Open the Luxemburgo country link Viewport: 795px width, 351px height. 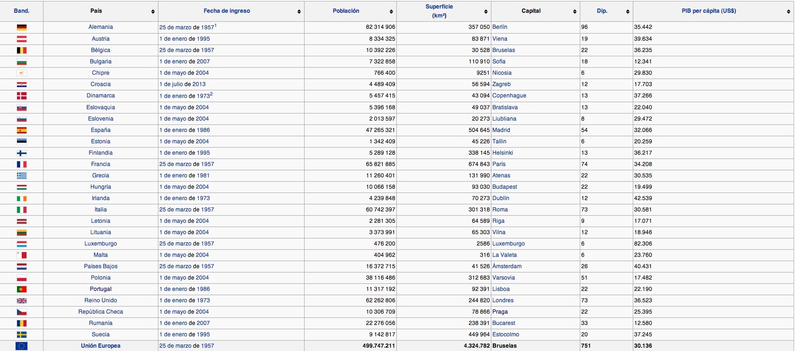pyautogui.click(x=100, y=244)
